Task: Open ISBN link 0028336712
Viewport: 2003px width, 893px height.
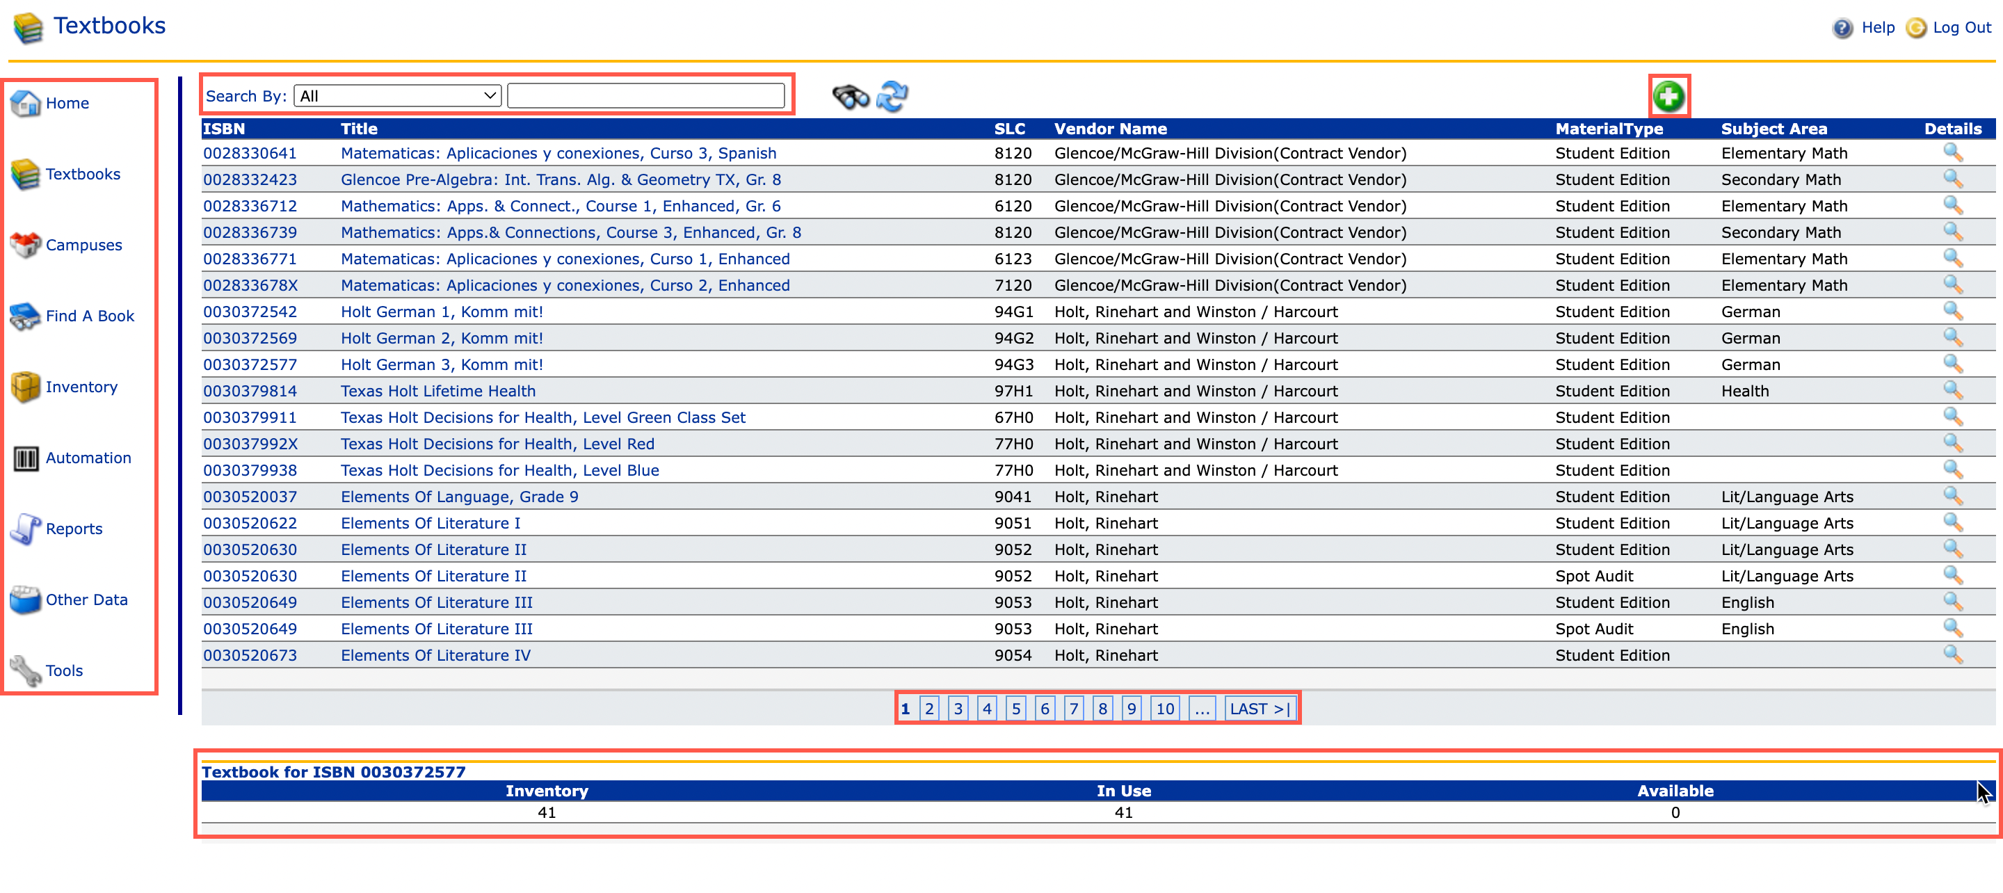Action: [x=250, y=205]
